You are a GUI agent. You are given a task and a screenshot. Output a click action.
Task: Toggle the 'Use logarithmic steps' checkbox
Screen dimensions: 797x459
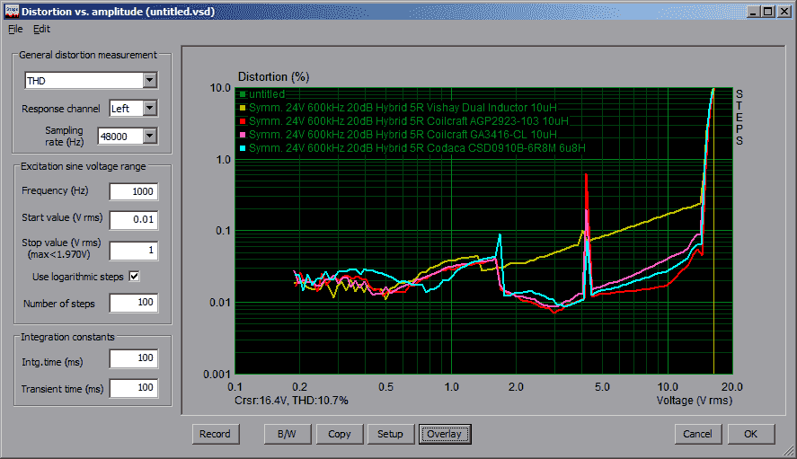coord(135,277)
